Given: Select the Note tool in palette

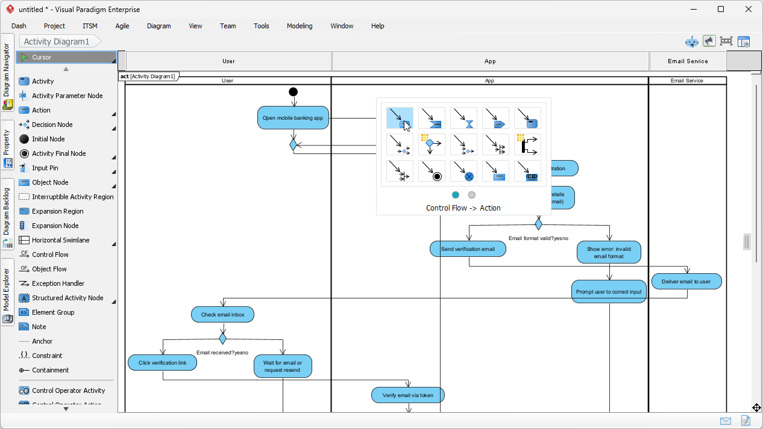Looking at the screenshot, I should (x=39, y=327).
